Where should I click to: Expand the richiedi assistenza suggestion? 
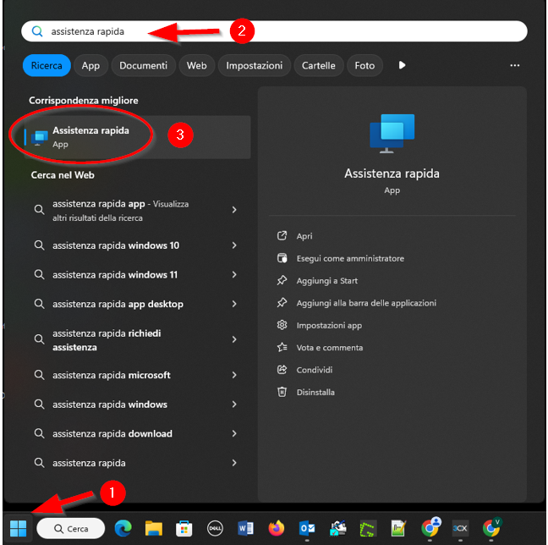234,339
